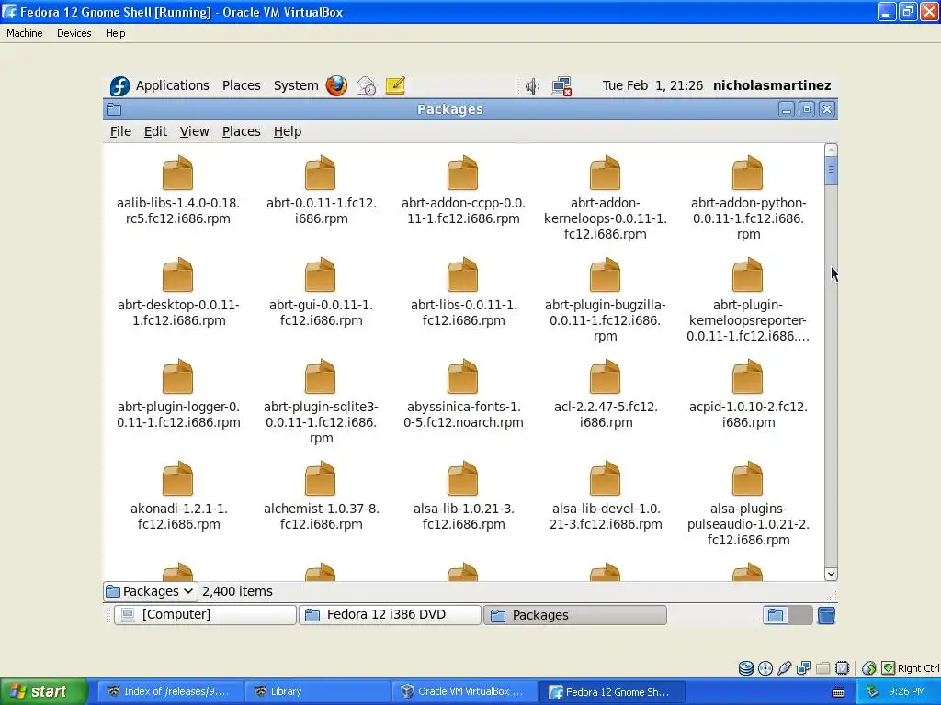Select abrt-addon-ccpp package icon

coord(463,173)
